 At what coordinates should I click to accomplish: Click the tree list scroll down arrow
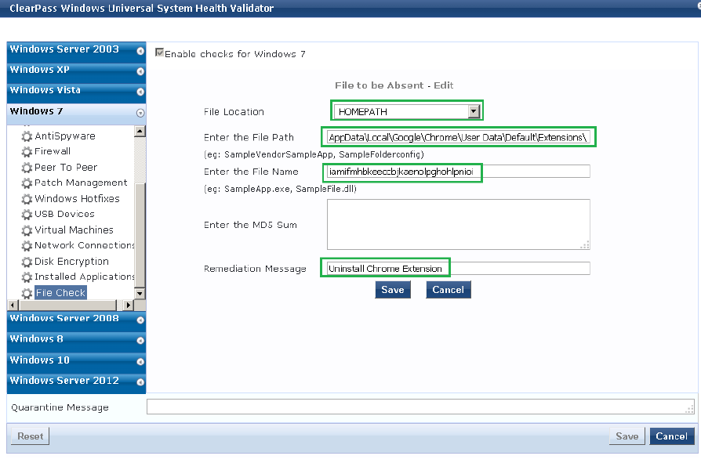(x=140, y=293)
